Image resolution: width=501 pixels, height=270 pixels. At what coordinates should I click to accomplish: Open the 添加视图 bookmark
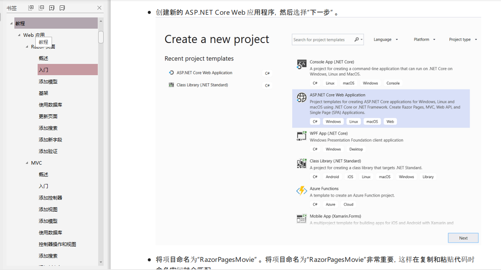click(x=48, y=209)
